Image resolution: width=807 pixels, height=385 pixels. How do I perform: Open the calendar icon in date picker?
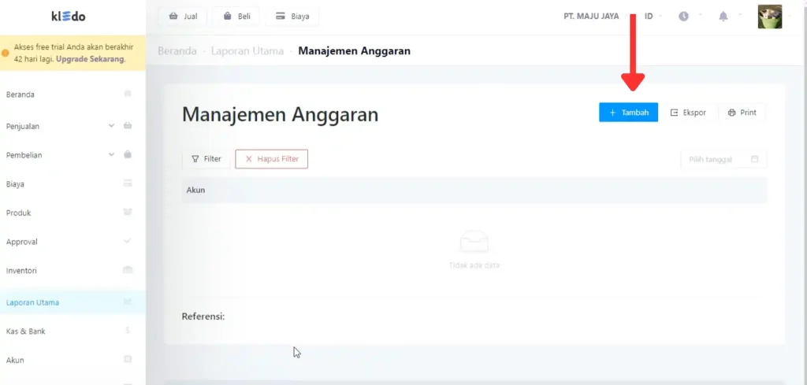click(754, 159)
